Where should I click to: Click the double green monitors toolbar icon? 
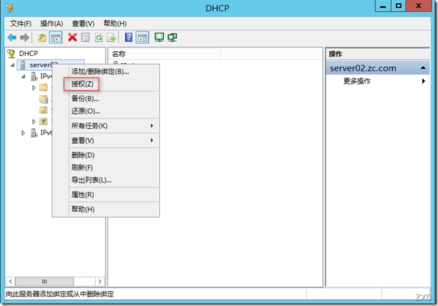[x=172, y=37]
